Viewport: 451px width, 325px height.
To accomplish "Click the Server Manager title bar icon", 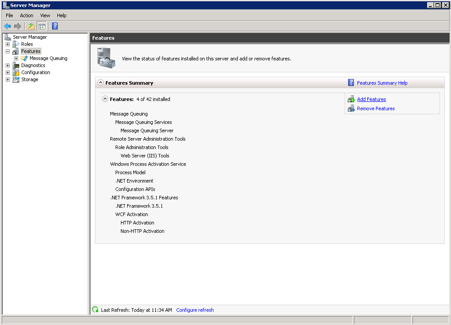I will pyautogui.click(x=6, y=5).
